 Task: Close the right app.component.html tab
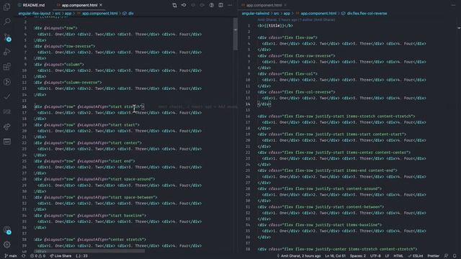pos(285,5)
